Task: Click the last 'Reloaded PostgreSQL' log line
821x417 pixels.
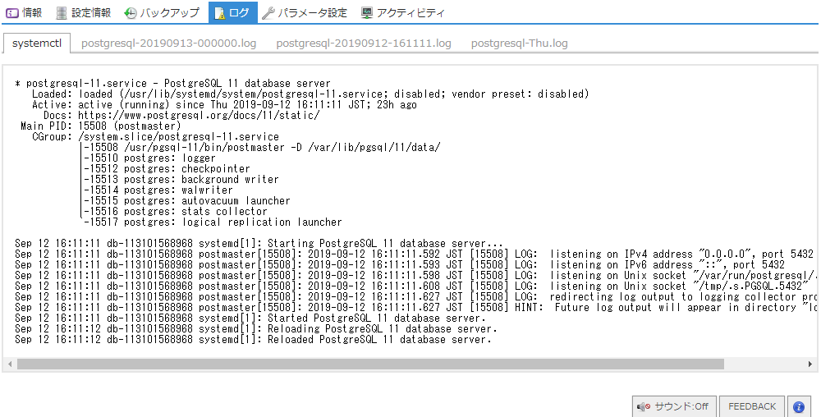Action: point(253,339)
